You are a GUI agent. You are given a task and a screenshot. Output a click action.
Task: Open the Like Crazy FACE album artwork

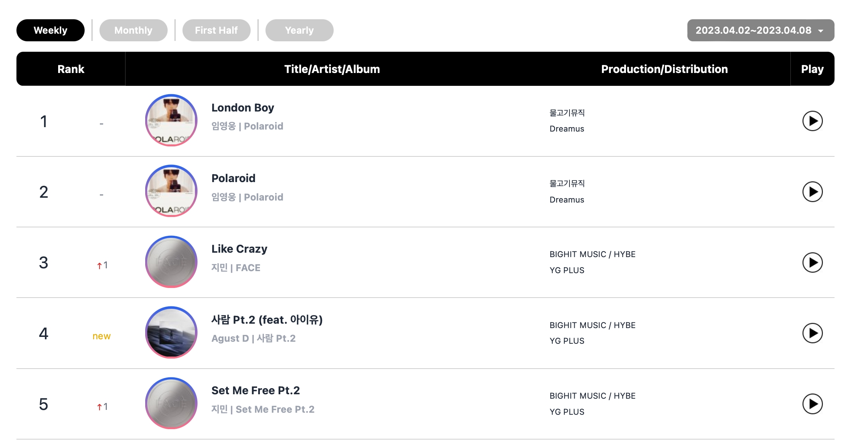171,262
